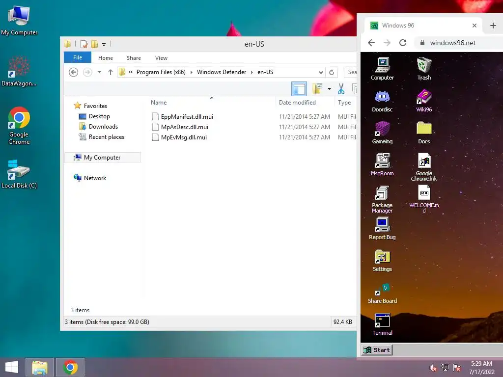Click the Explorer search box
Viewport: 503px width, 377px height.
click(350, 72)
